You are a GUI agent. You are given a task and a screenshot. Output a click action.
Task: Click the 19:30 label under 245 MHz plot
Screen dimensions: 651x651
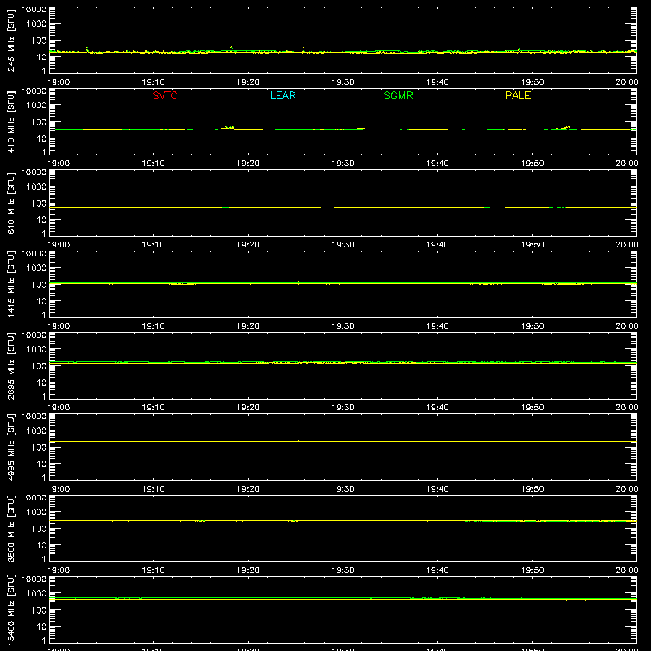(343, 82)
